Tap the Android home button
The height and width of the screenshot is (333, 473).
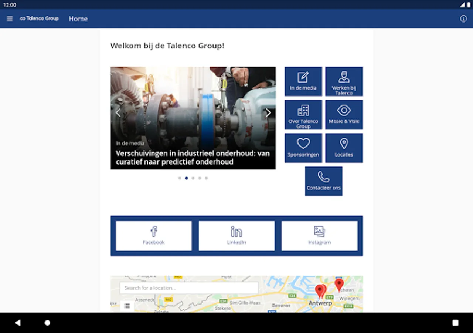coord(47,323)
